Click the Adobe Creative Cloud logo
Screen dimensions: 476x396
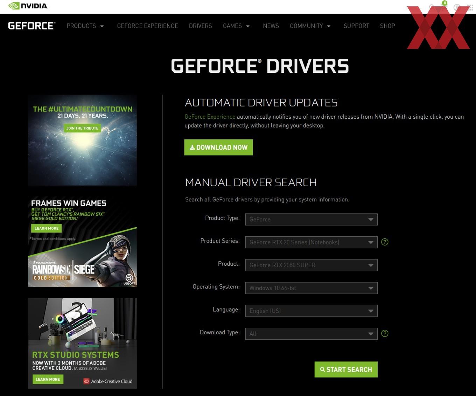[x=108, y=381]
